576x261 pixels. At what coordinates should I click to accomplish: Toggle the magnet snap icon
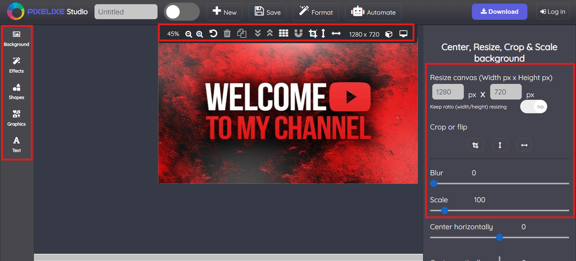[x=298, y=33]
